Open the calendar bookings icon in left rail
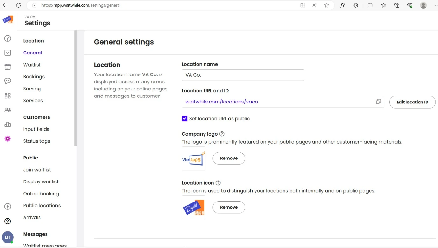The height and width of the screenshot is (248, 438). coord(8,67)
